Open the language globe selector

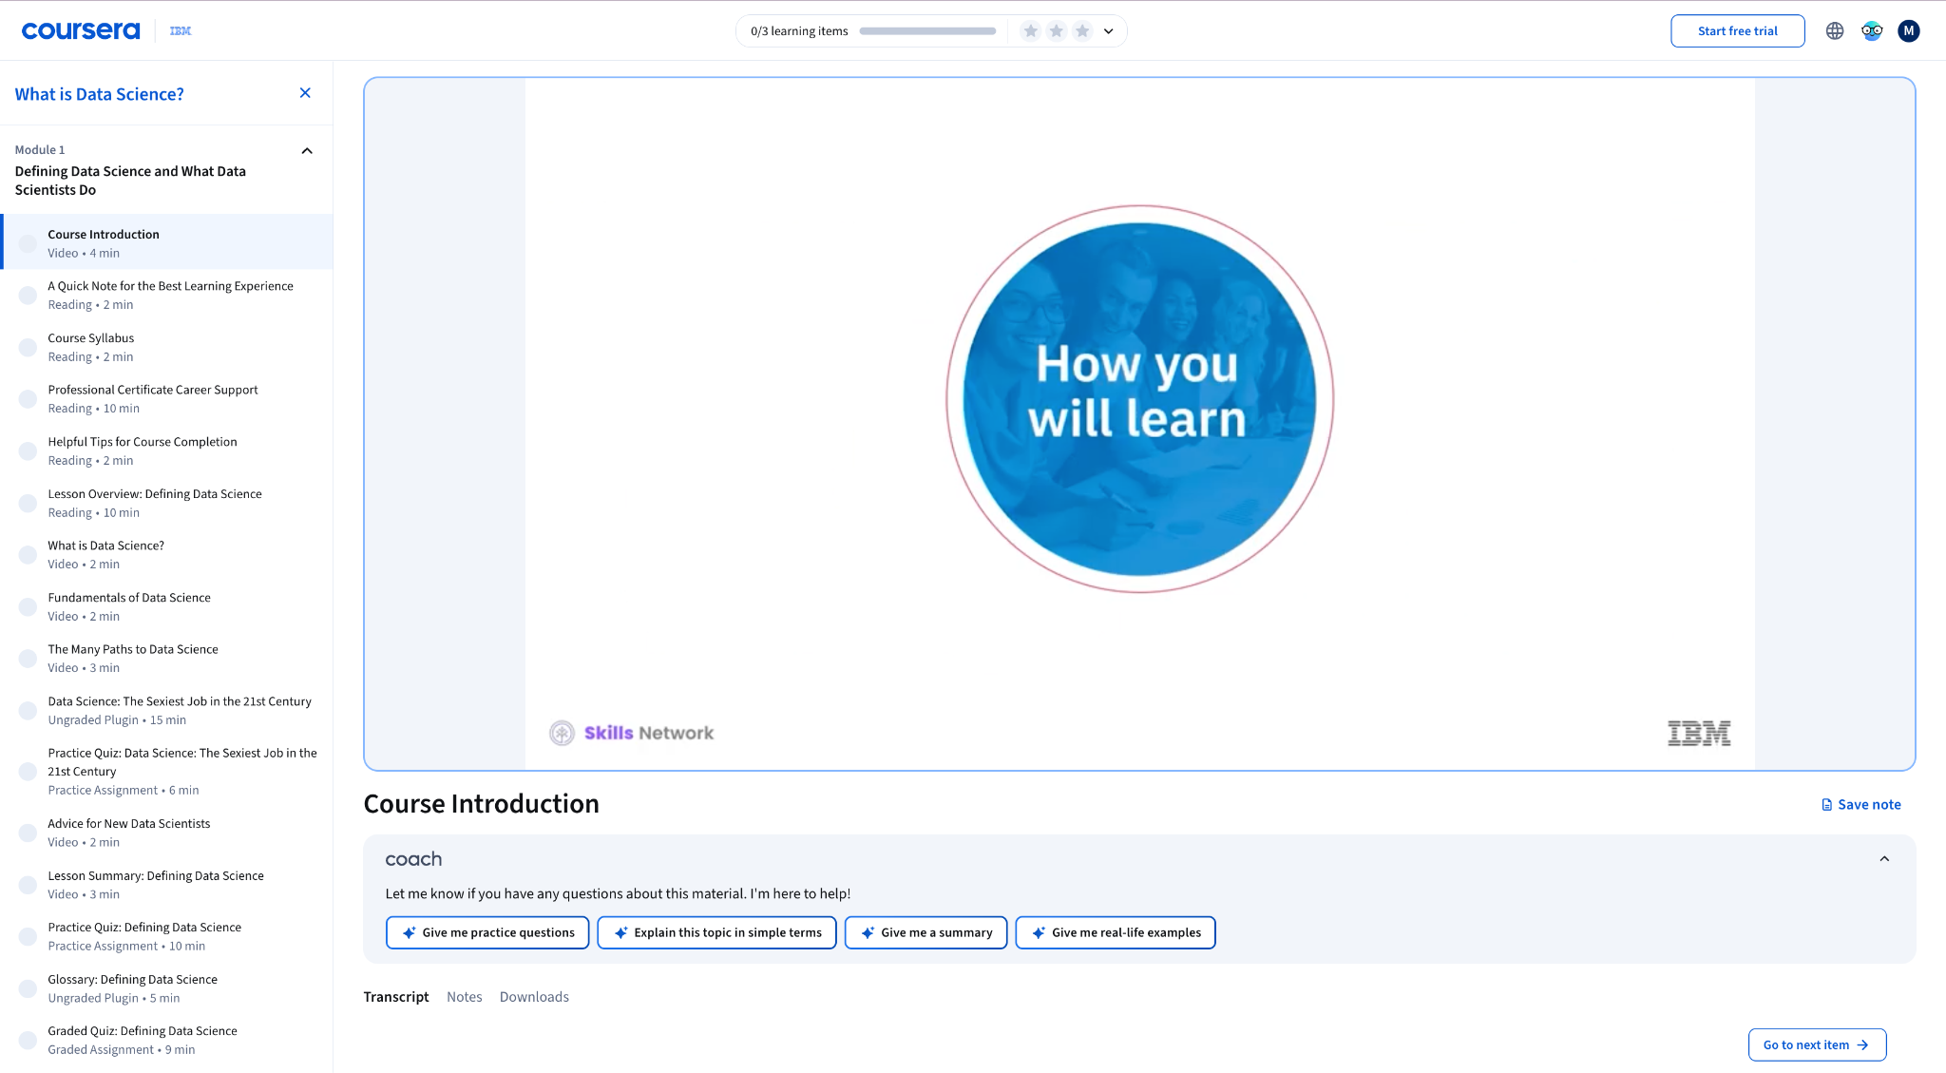coord(1834,30)
